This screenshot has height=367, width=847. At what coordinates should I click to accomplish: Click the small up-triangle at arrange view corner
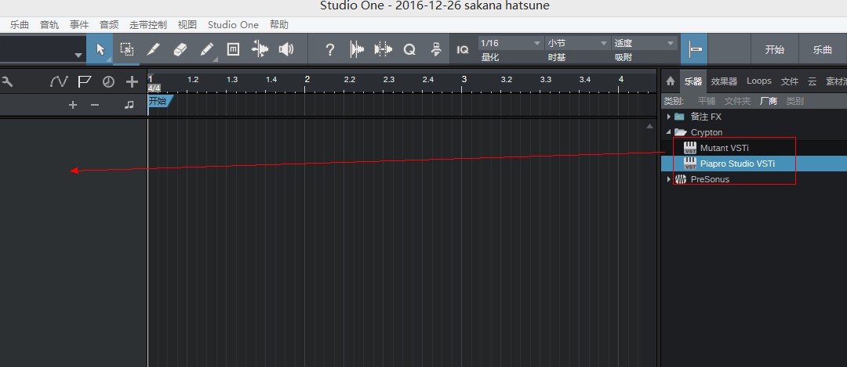tap(650, 126)
